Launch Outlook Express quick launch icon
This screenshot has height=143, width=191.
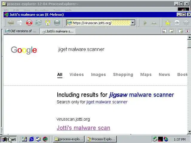[x=38, y=139]
